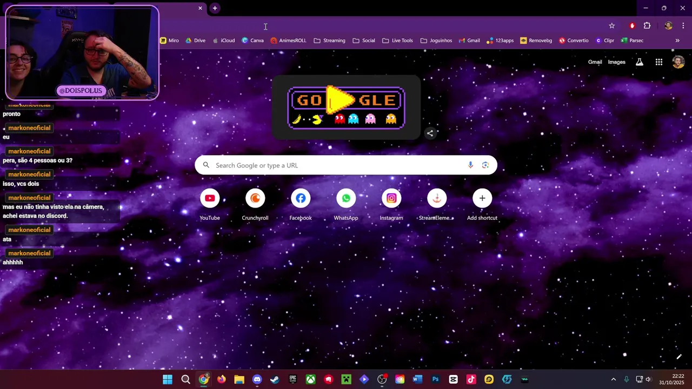This screenshot has height=389, width=692.
Task: Close the current browser tab
Action: (x=200, y=8)
